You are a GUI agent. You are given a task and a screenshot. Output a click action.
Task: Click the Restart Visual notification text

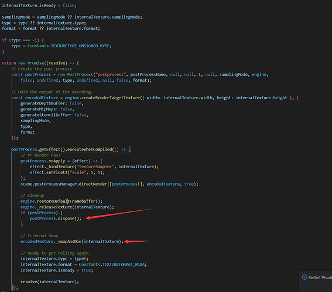pyautogui.click(x=320, y=277)
